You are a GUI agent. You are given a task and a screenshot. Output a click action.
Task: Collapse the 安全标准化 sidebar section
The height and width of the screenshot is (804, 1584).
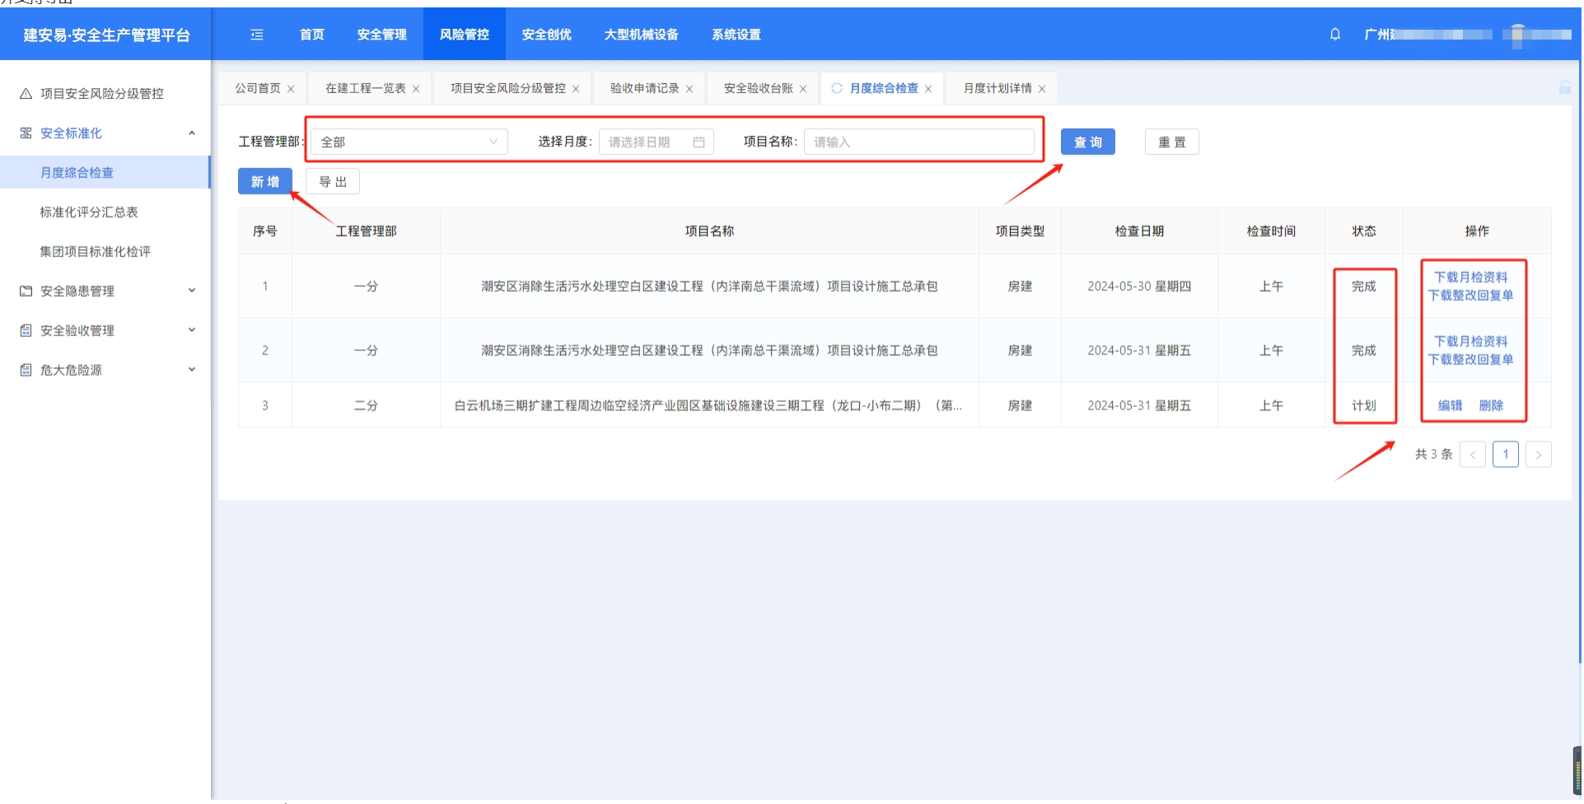[x=191, y=133]
